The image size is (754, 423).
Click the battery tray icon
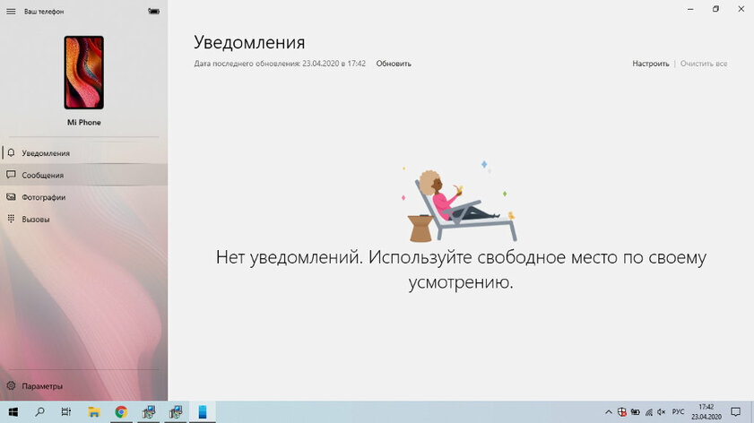tap(636, 412)
